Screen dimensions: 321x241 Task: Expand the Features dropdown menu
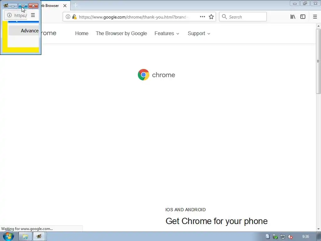coord(167,33)
